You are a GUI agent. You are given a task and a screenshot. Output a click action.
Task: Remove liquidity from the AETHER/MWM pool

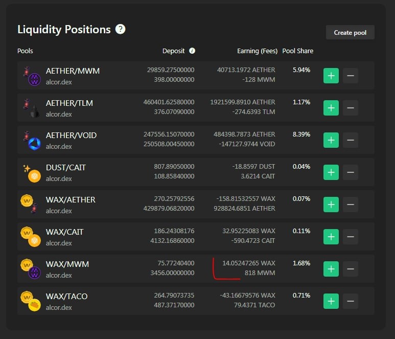click(351, 76)
